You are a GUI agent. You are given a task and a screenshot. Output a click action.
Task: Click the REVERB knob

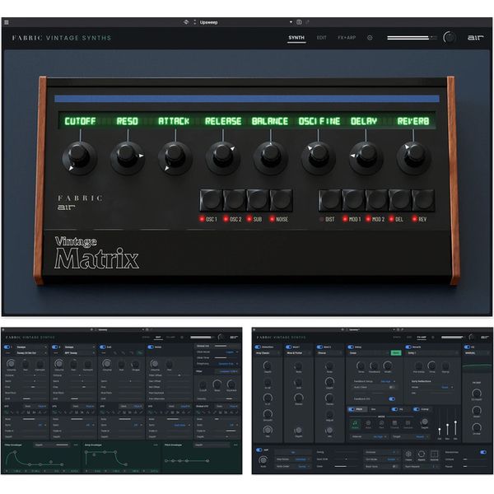point(413,156)
